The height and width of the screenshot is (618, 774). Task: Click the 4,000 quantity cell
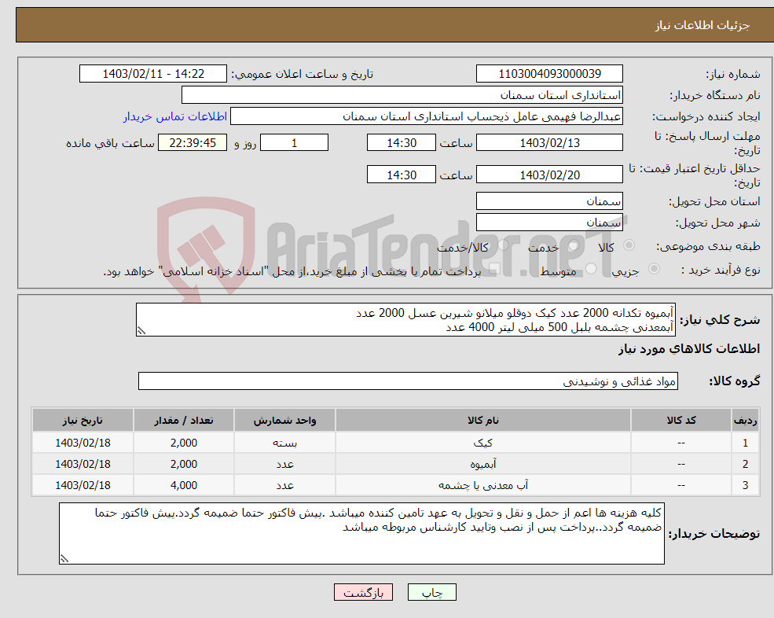[184, 485]
